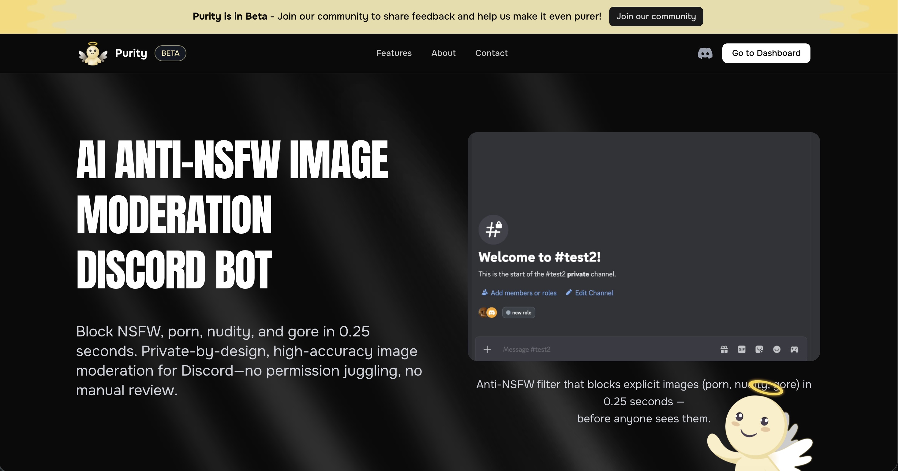Open the sticker picker icon
This screenshot has width=898, height=471.
point(759,349)
